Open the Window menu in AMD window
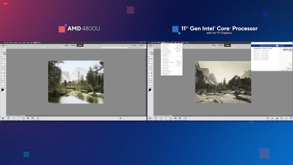The width and height of the screenshot is (293, 165). coord(36,43)
